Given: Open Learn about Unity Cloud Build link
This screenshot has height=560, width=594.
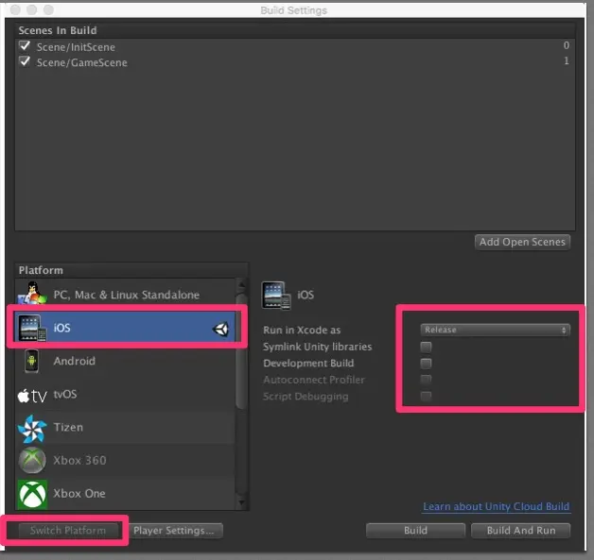Looking at the screenshot, I should point(497,507).
